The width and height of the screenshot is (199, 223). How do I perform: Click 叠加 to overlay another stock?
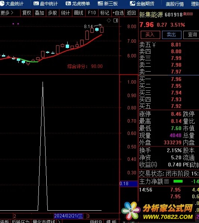point(39,13)
